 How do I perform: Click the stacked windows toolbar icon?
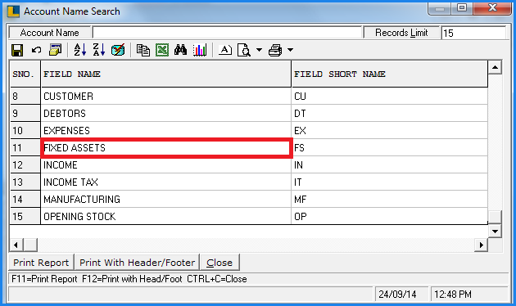click(56, 50)
